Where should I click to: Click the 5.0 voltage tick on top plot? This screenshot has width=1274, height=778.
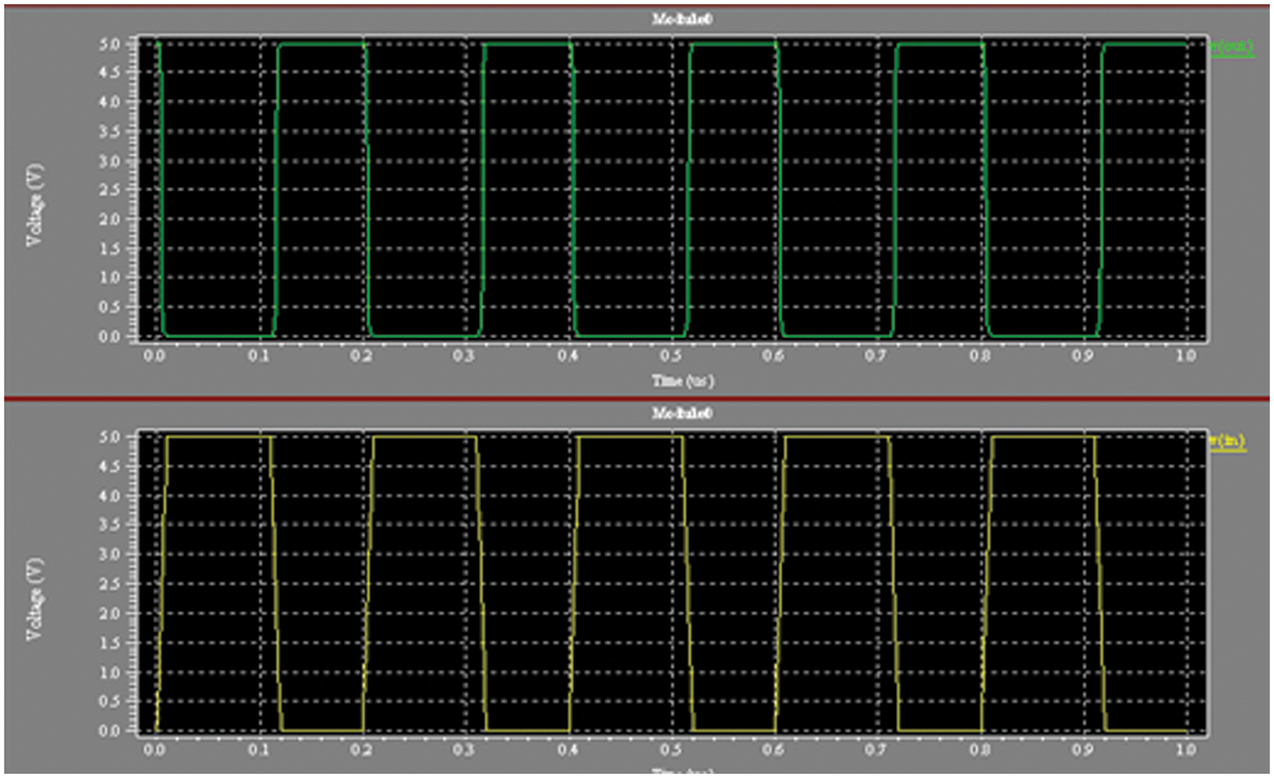[109, 44]
